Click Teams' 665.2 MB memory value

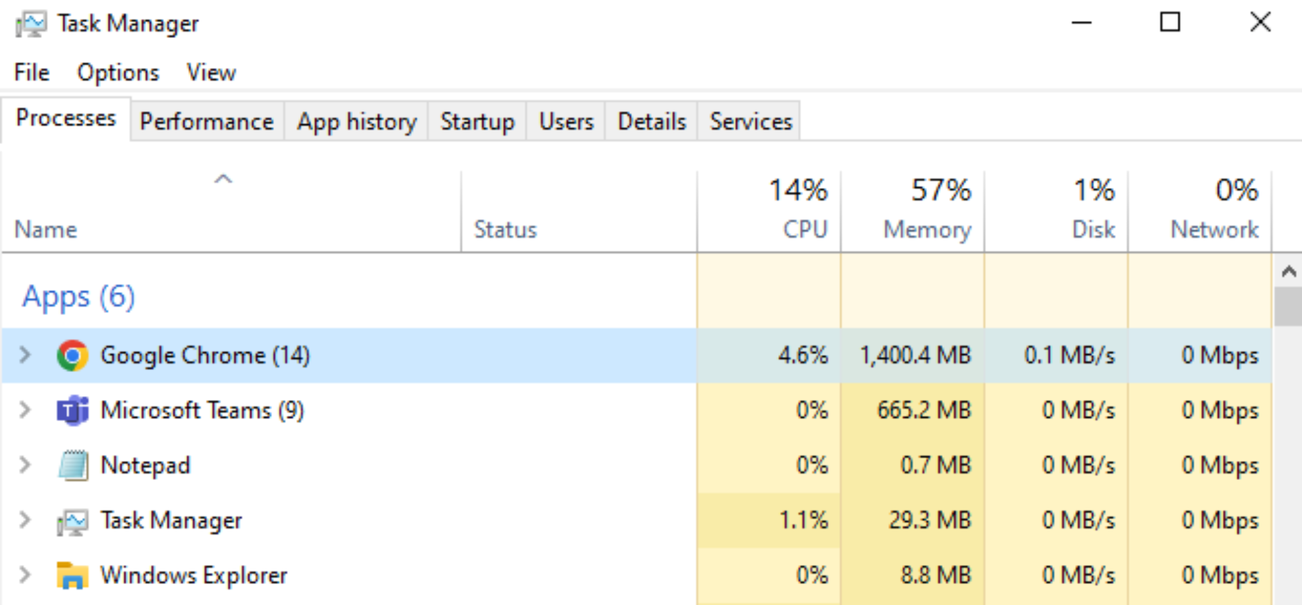click(924, 410)
